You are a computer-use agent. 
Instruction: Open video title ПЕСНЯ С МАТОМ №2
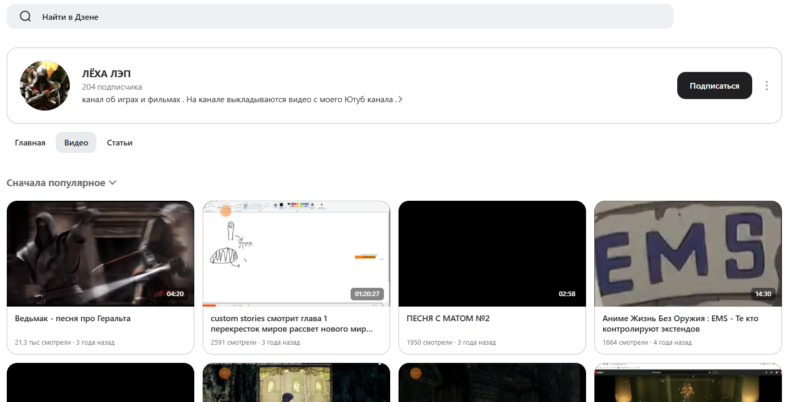pyautogui.click(x=448, y=319)
